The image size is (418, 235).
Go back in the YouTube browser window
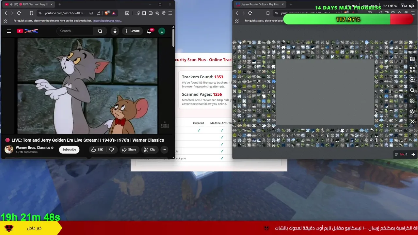(x=6, y=13)
